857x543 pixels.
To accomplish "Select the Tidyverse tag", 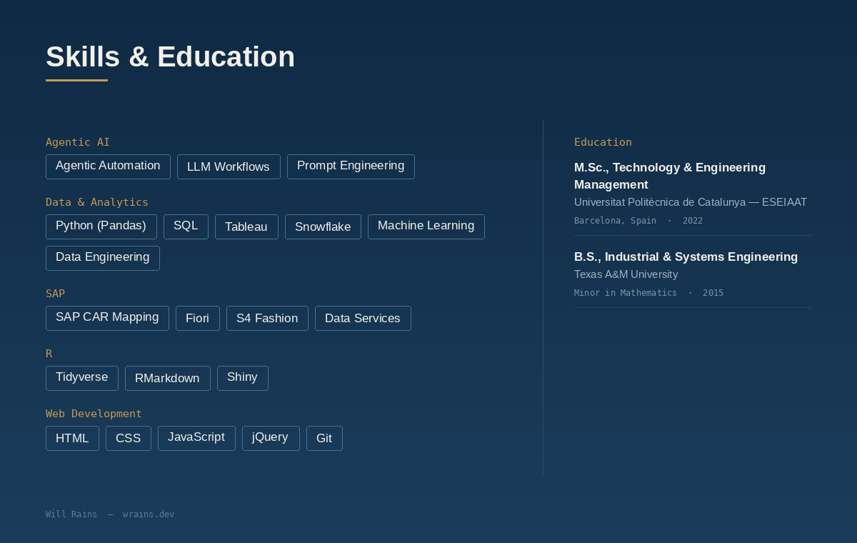I will pos(82,378).
